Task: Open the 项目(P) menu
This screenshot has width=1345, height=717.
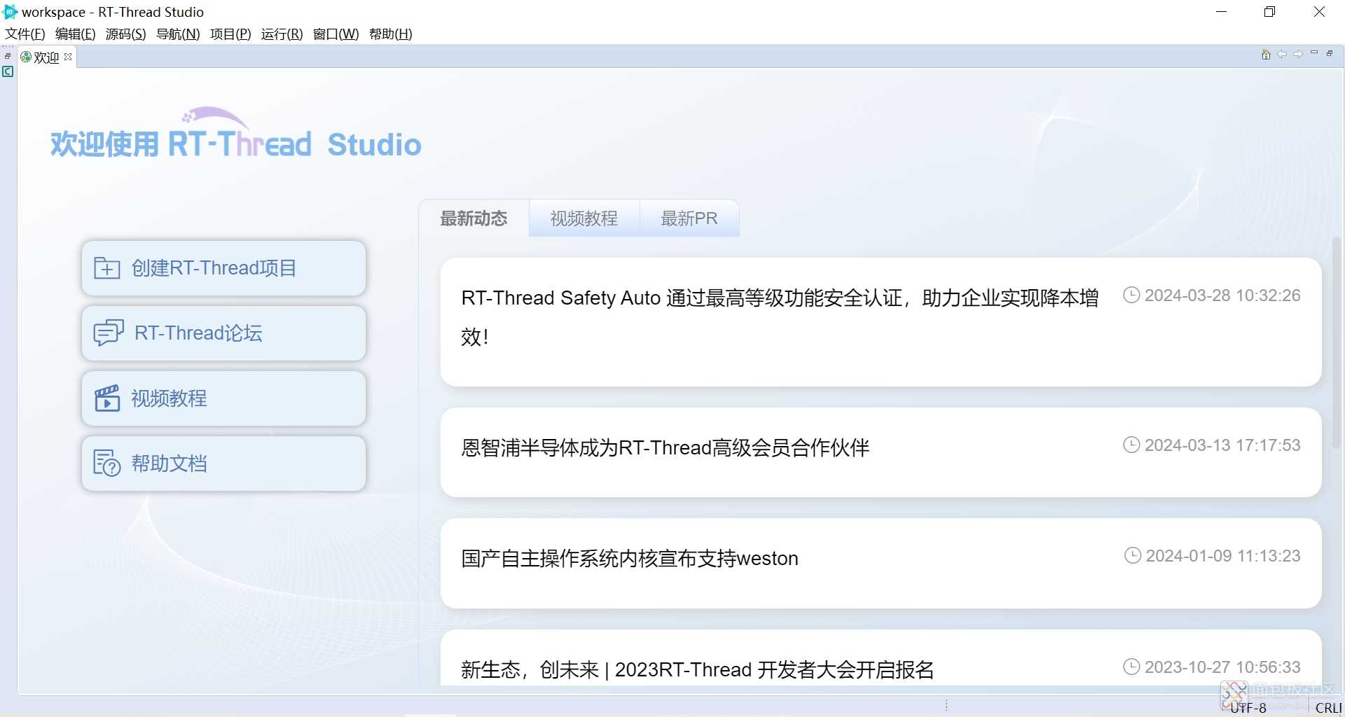Action: click(230, 34)
